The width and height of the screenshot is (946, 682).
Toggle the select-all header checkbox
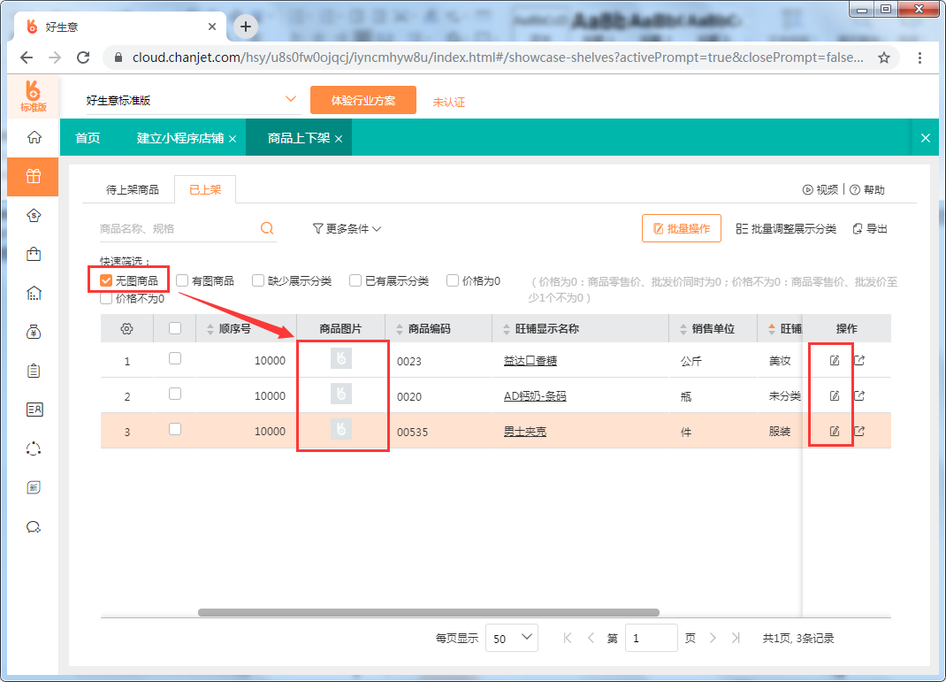tap(175, 328)
